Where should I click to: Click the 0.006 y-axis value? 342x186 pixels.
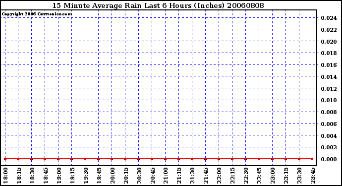[329, 124]
